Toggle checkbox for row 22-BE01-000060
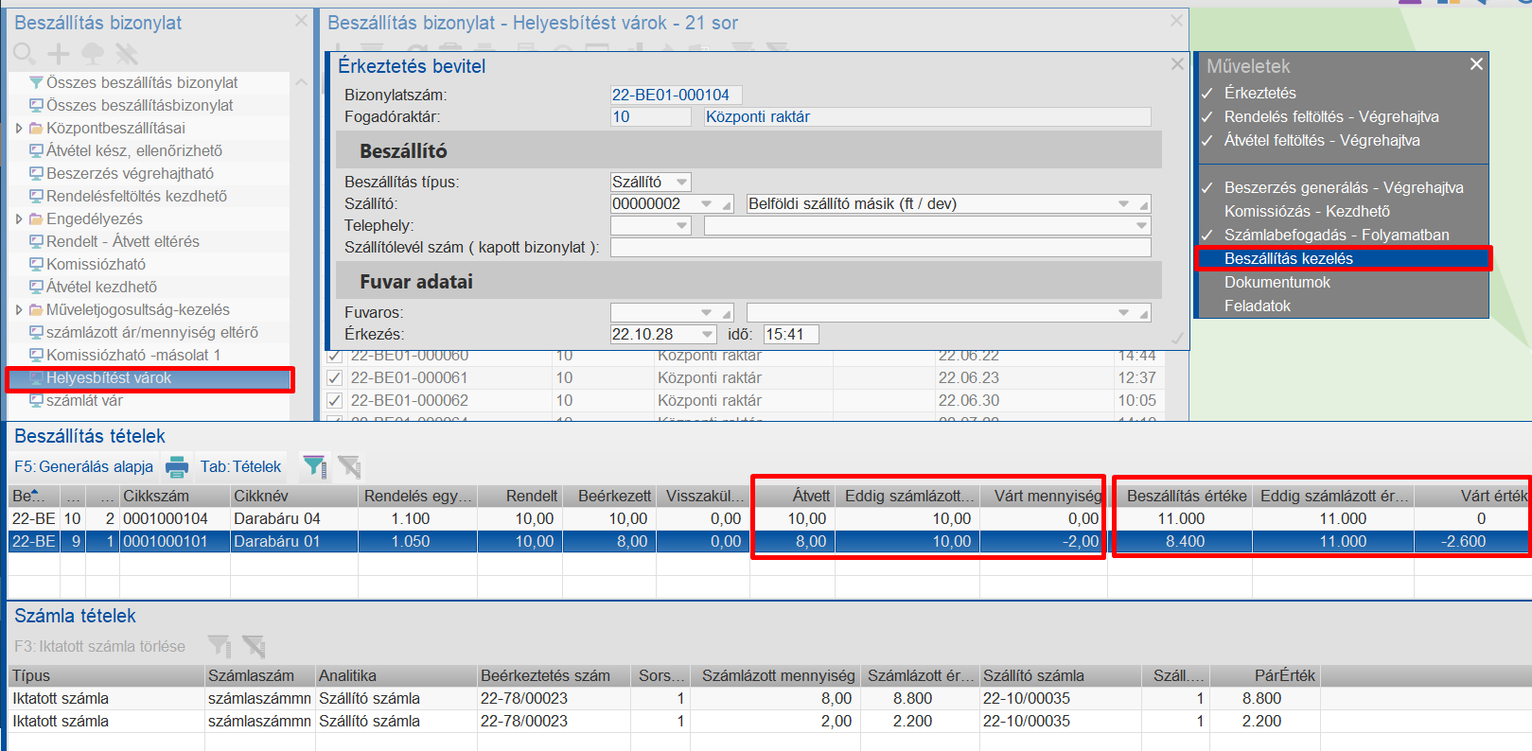The height and width of the screenshot is (751, 1532). click(x=334, y=357)
